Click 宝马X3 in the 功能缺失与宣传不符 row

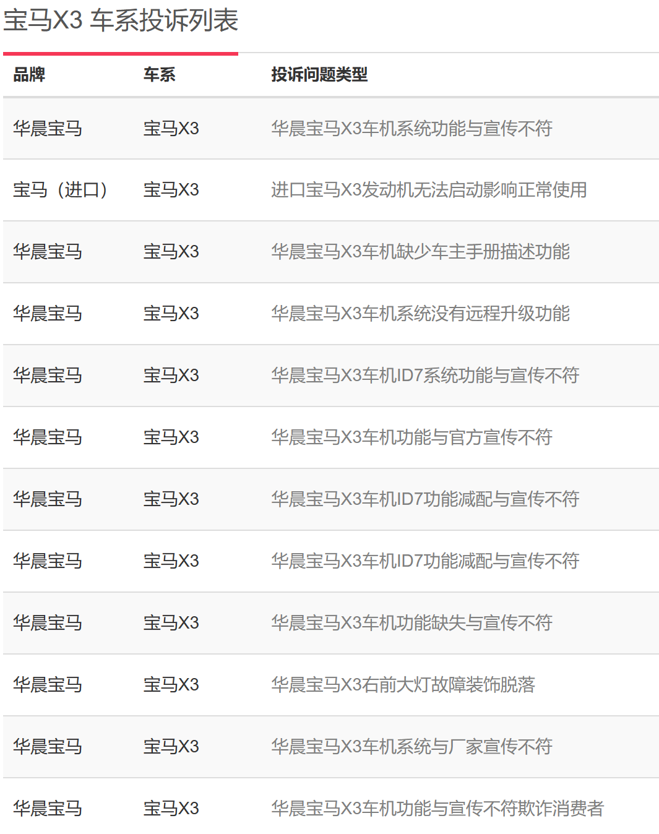(171, 623)
